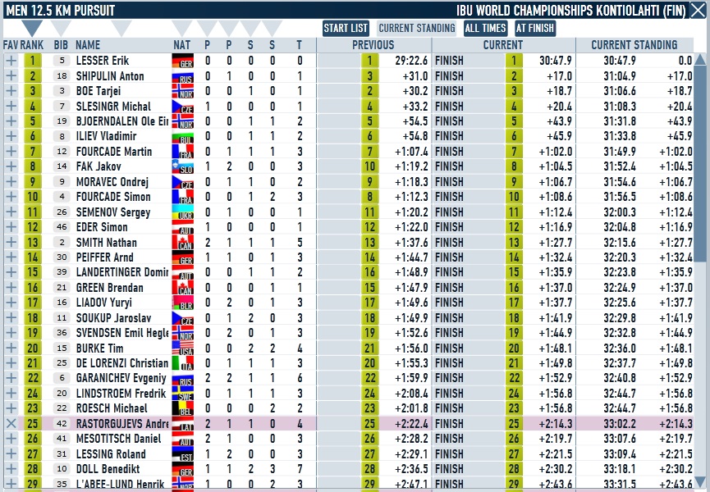Select athlete name MORAVEC Ondrej
710x492 pixels.
pos(112,182)
